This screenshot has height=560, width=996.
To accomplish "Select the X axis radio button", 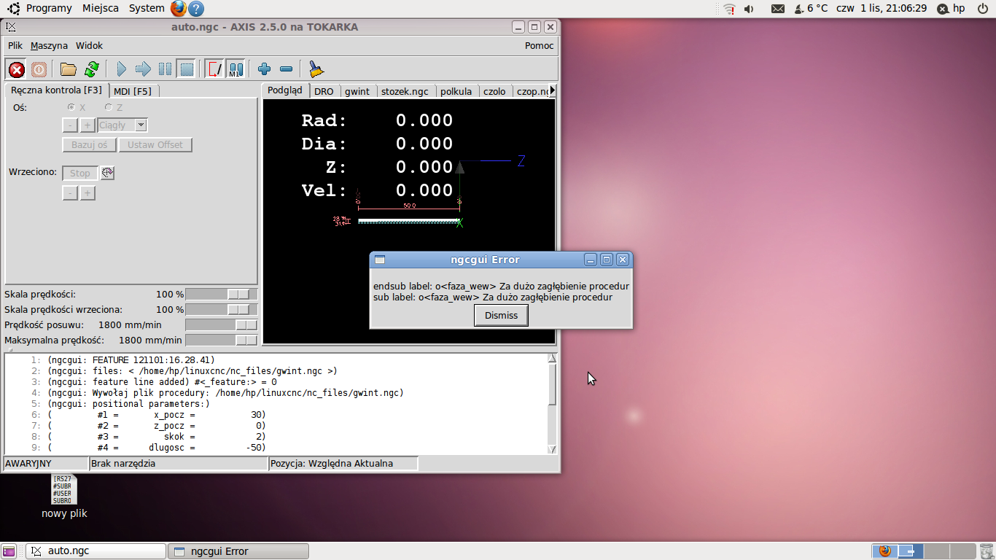I will (x=71, y=107).
